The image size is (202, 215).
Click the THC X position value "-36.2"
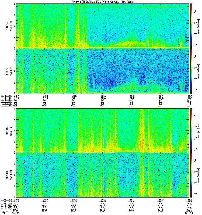[x=102, y=200]
